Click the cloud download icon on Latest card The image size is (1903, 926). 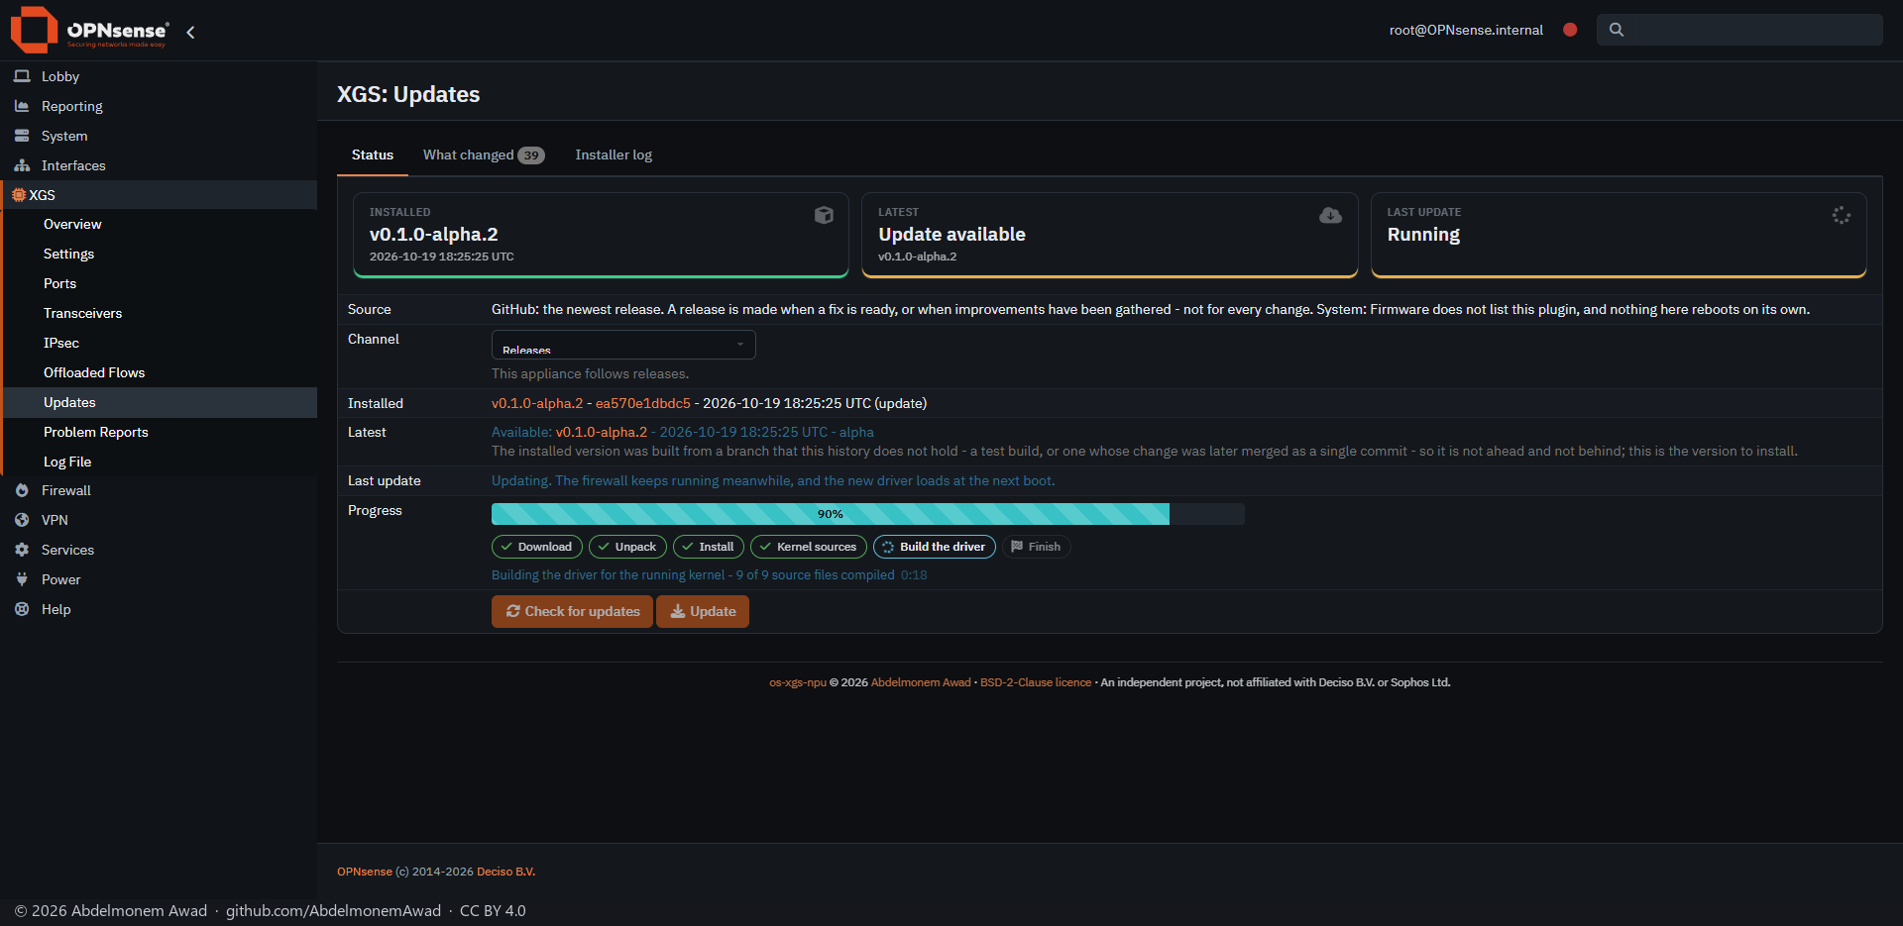[x=1331, y=215]
